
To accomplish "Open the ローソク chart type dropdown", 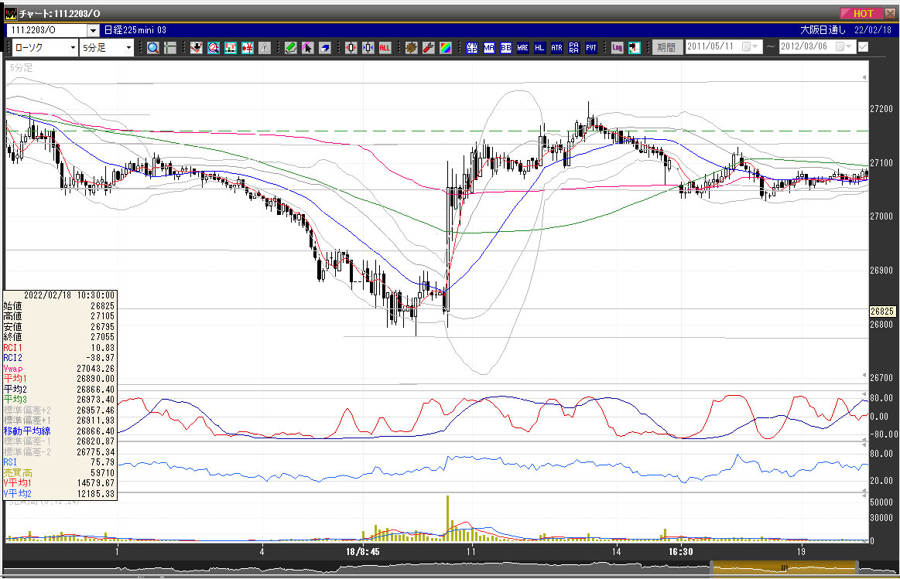I will click(73, 48).
